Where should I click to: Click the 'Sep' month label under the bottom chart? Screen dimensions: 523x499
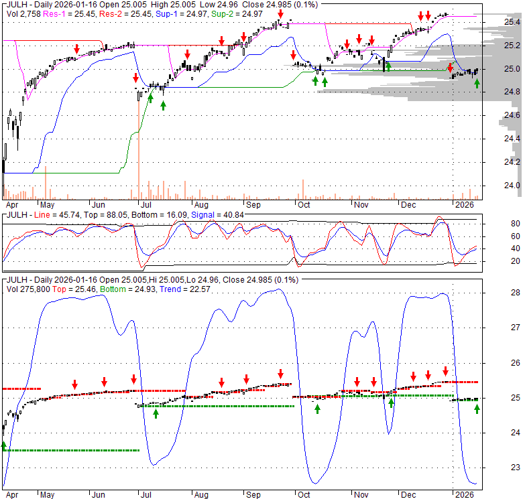[x=253, y=495]
